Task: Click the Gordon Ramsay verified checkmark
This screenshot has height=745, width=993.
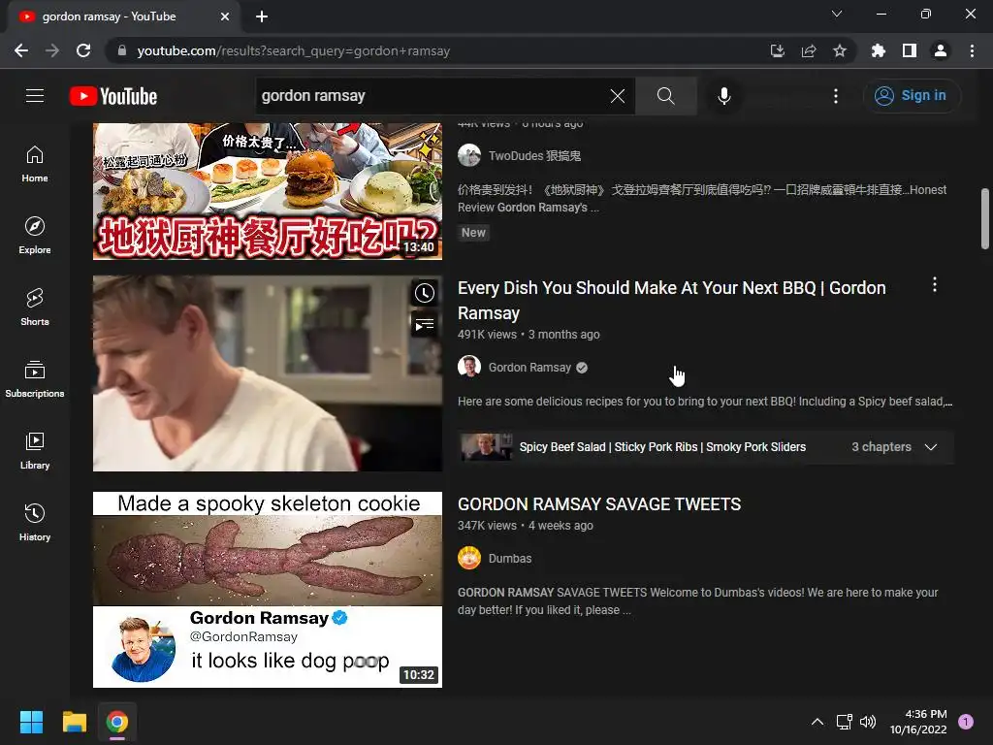Action: click(x=582, y=368)
